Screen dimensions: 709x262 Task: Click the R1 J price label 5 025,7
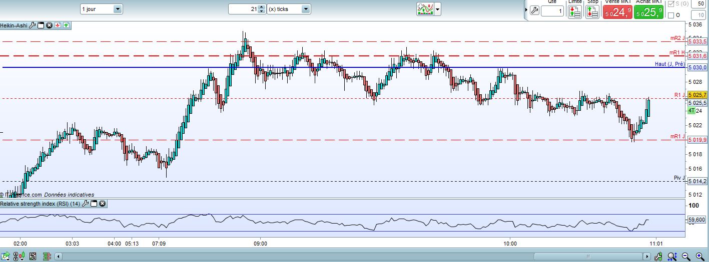(697, 94)
